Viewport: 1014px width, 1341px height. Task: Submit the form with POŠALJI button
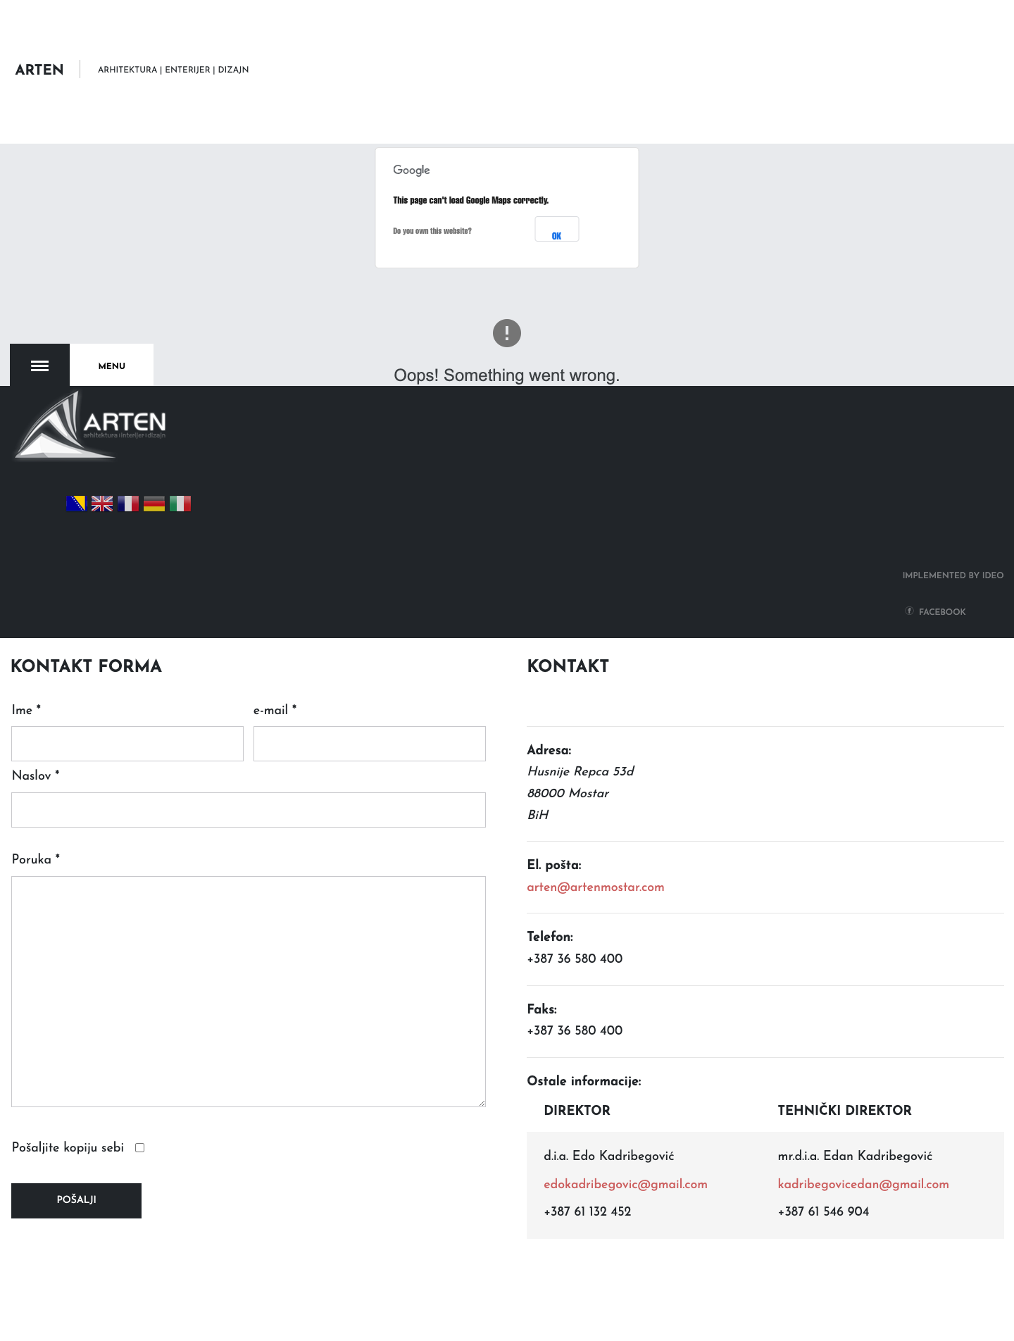click(76, 1201)
